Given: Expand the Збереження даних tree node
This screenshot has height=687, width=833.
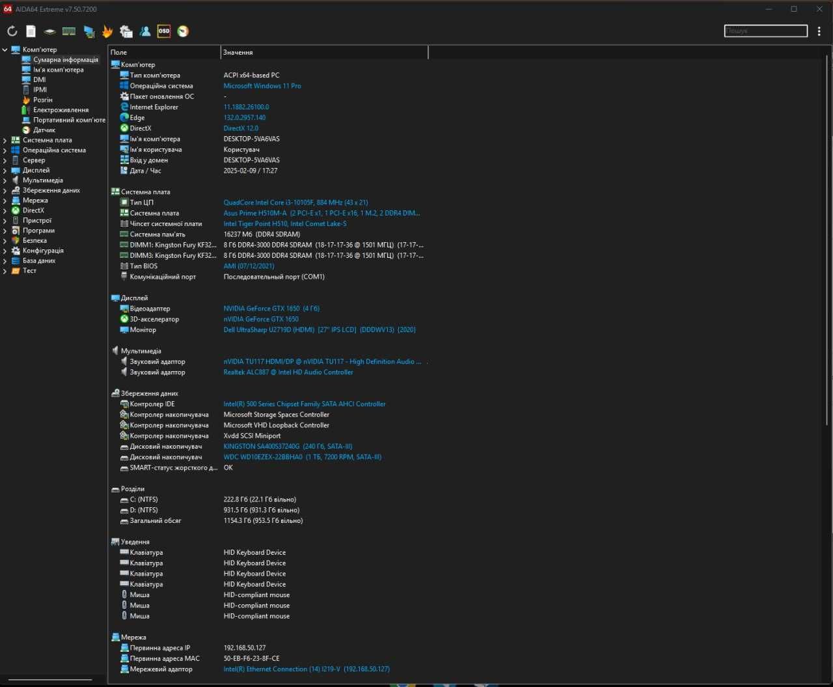Looking at the screenshot, I should tap(5, 191).
